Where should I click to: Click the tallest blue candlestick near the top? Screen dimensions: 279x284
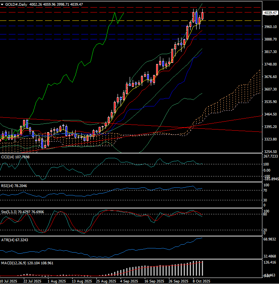coord(197,16)
